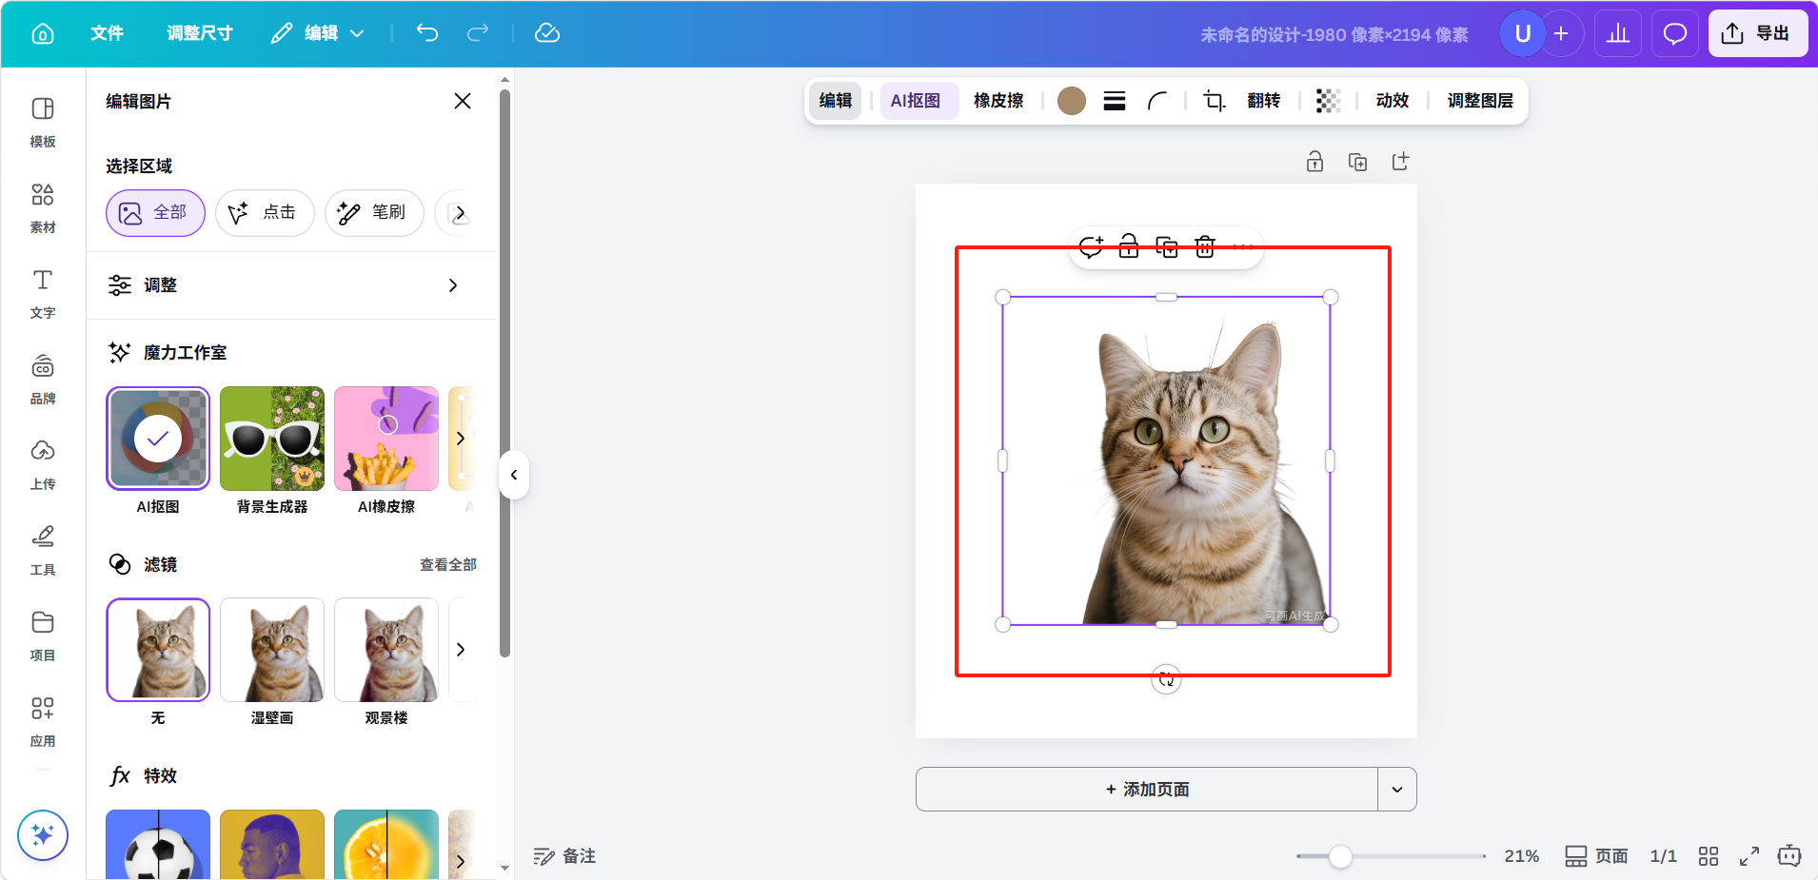Open the corner rounding icon
The width and height of the screenshot is (1818, 880).
coord(1157,101)
